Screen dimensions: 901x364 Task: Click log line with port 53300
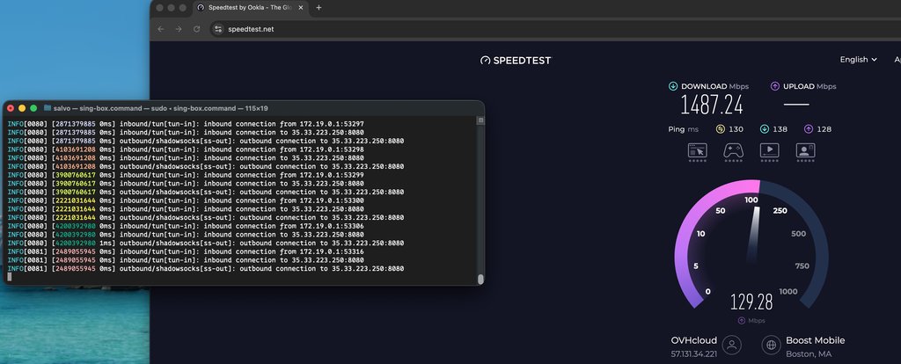click(x=186, y=200)
